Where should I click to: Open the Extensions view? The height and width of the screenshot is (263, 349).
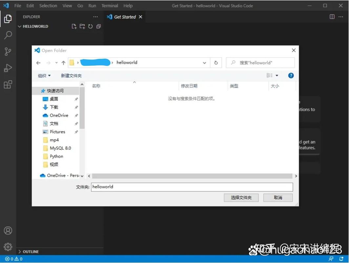[8, 84]
